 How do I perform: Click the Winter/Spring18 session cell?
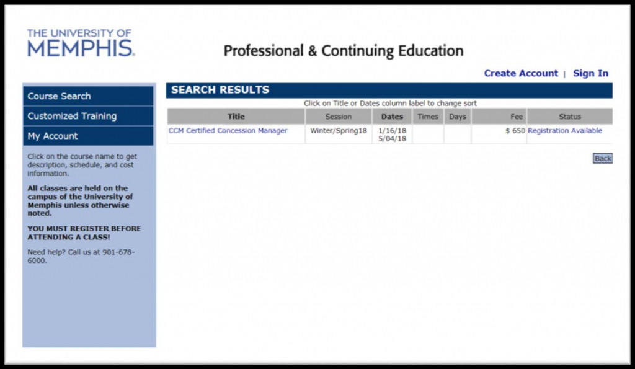click(339, 131)
